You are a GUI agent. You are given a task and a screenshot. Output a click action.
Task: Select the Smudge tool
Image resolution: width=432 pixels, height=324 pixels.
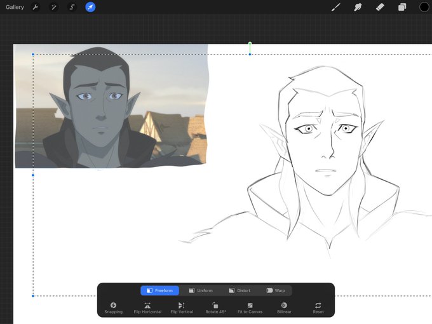[x=358, y=7]
